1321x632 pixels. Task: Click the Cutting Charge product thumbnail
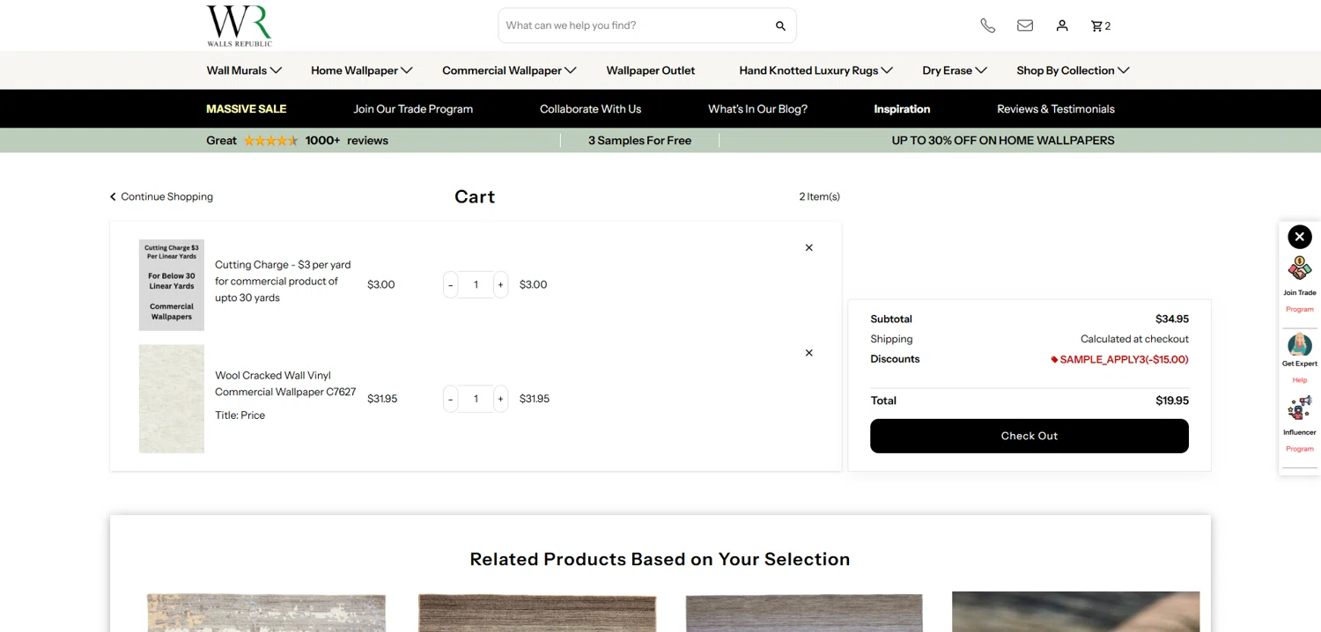click(172, 285)
